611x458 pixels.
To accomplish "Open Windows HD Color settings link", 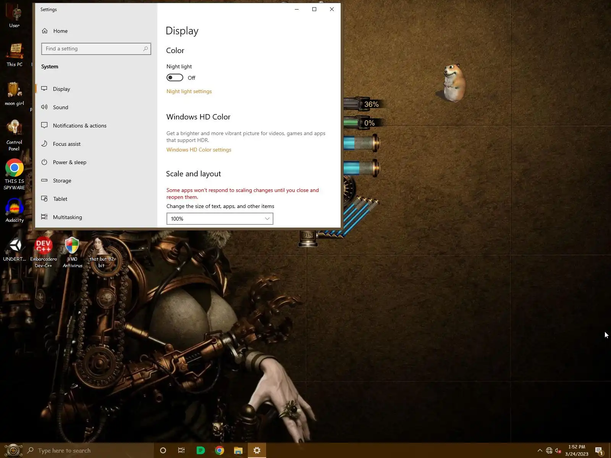I will [x=199, y=150].
